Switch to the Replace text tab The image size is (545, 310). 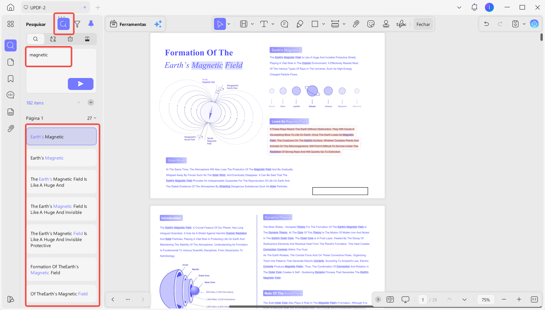53,39
